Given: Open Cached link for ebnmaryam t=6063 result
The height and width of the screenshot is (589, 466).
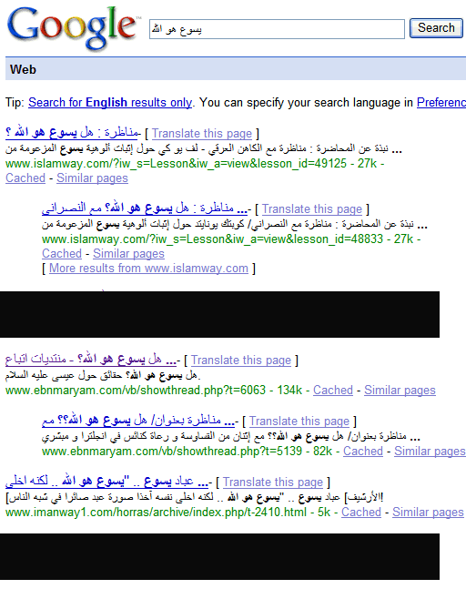Looking at the screenshot, I should point(333,390).
